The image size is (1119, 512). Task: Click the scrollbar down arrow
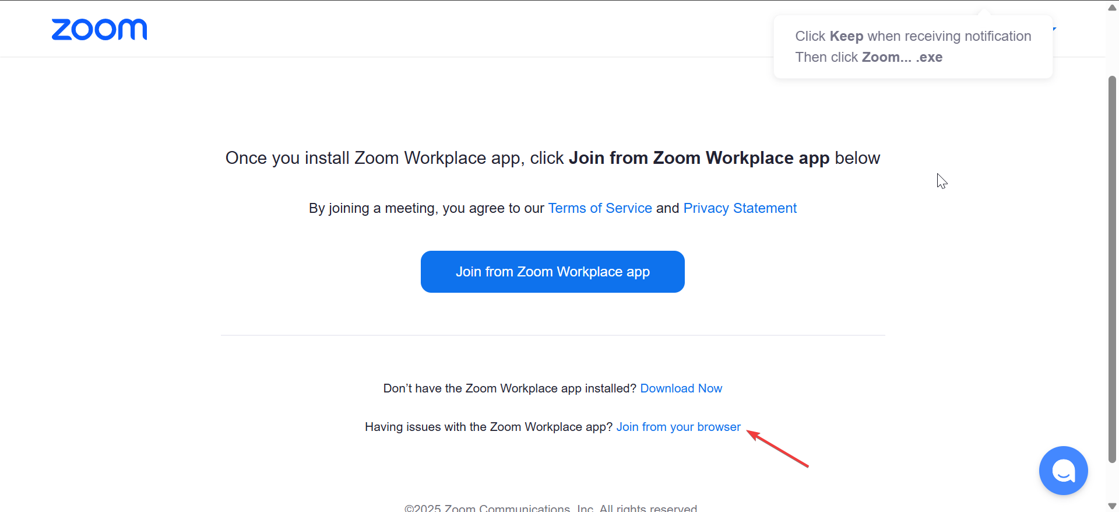(x=1112, y=506)
